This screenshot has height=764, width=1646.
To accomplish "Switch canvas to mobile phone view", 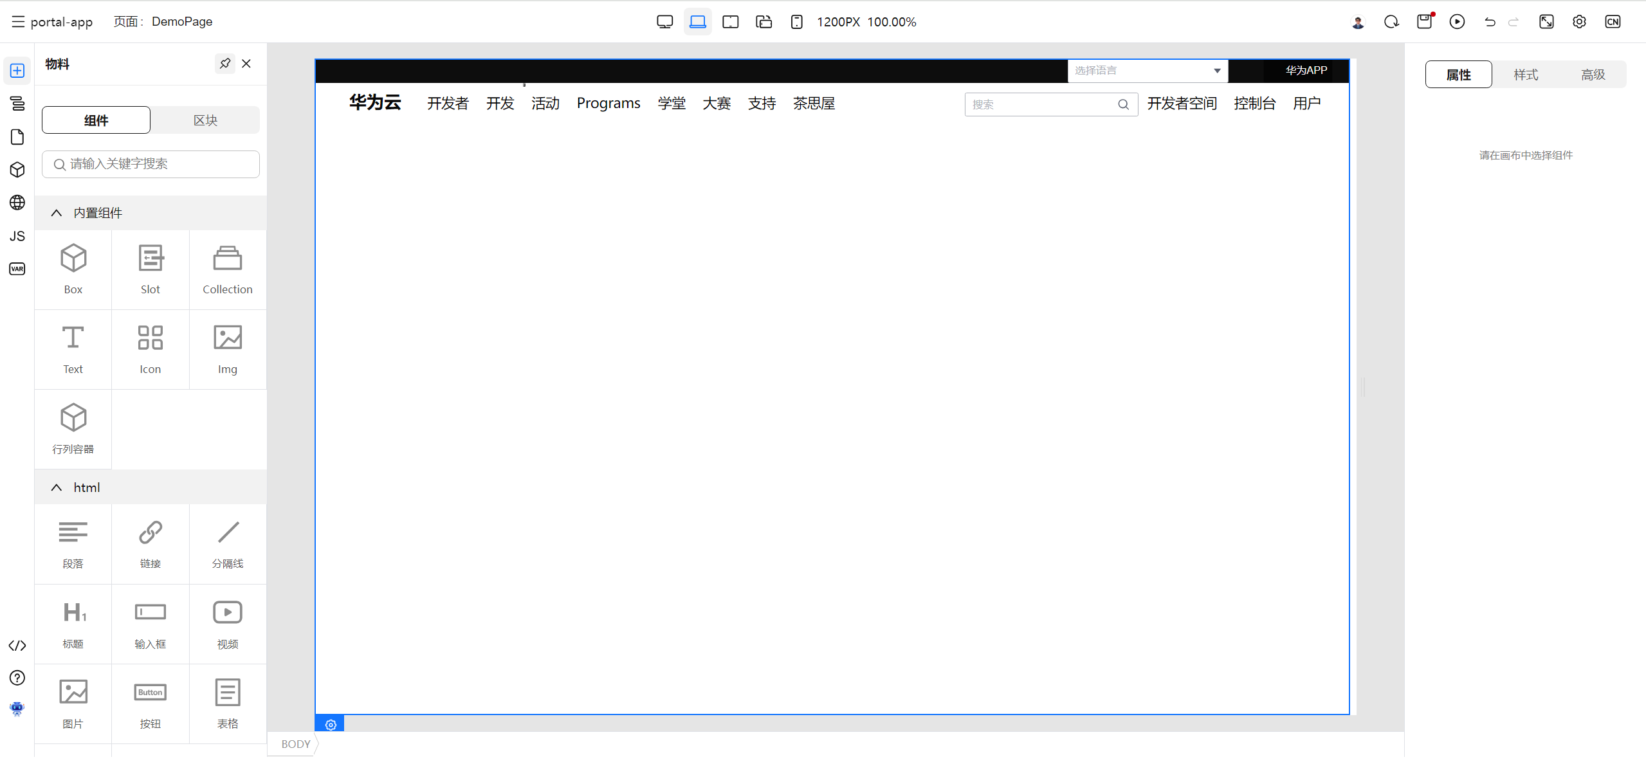I will point(796,22).
